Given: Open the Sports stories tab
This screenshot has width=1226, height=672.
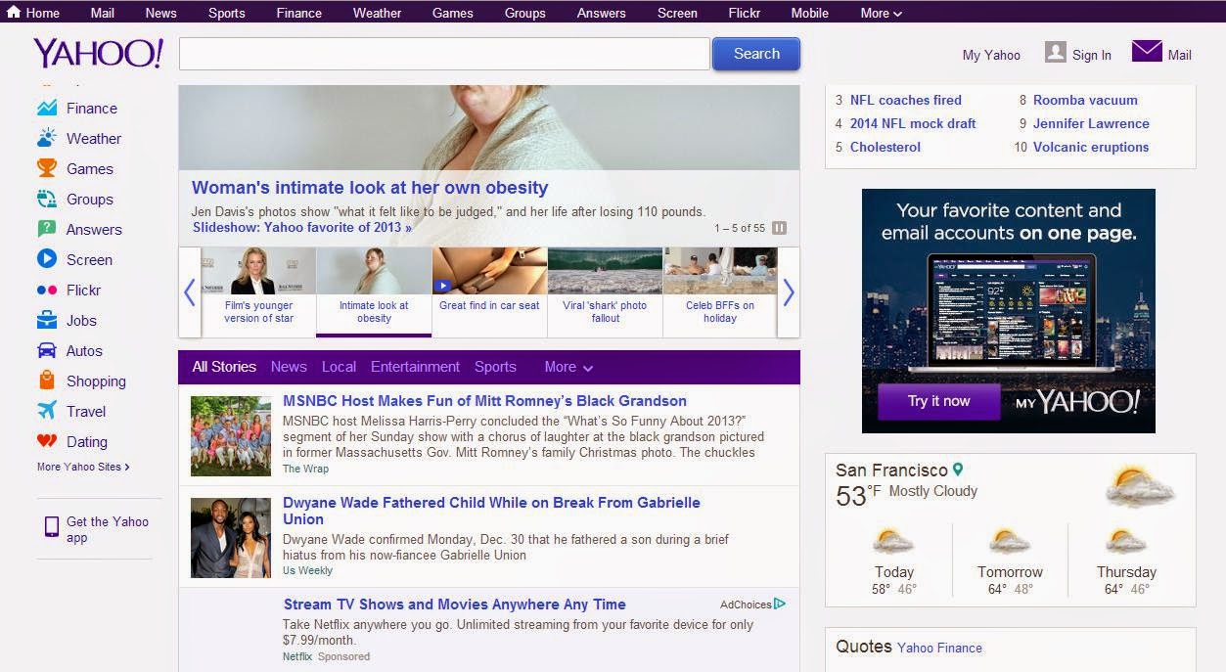Looking at the screenshot, I should point(495,367).
